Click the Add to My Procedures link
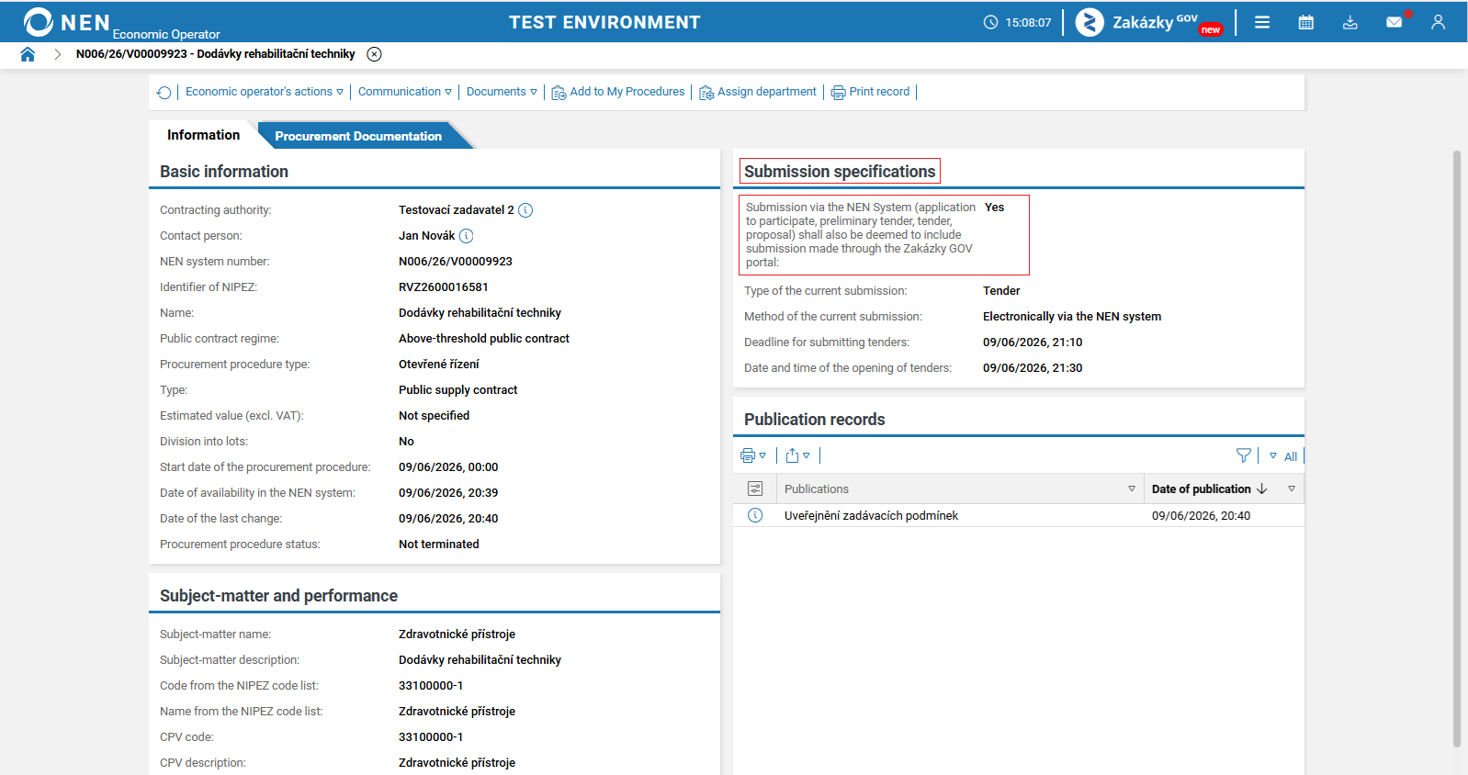The image size is (1468, 775). (627, 92)
